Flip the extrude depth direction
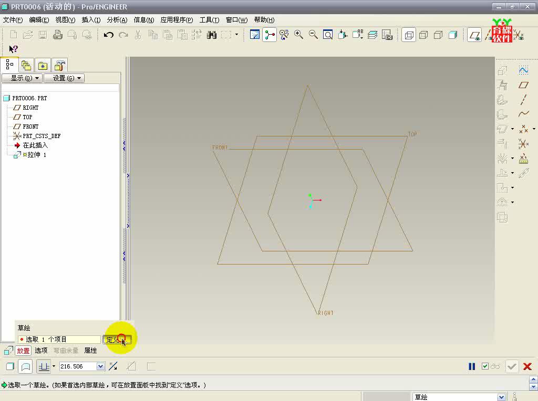This screenshot has height=401, width=538. click(x=113, y=366)
